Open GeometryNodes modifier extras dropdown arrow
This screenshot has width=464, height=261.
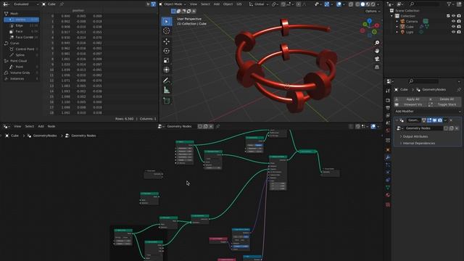point(445,120)
